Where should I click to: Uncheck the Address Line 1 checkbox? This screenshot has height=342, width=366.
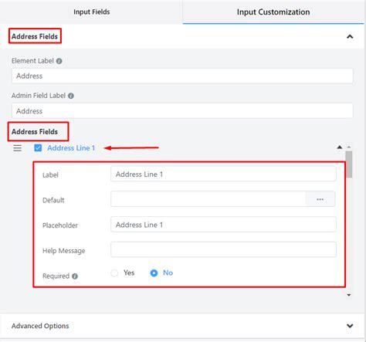tap(38, 148)
